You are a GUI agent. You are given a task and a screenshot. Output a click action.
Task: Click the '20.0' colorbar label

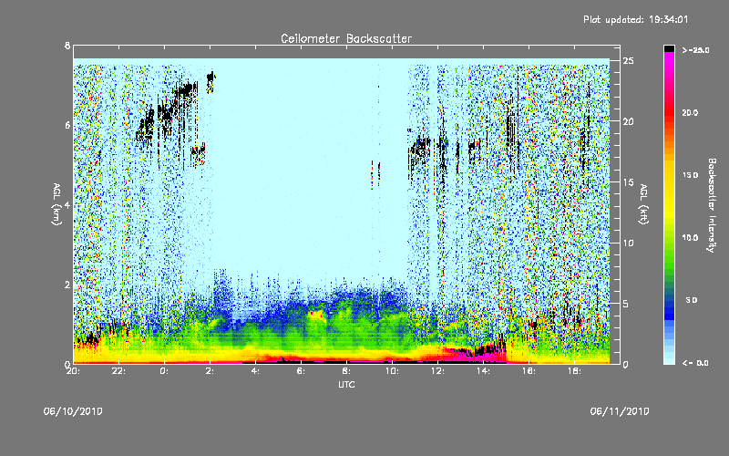click(x=690, y=112)
